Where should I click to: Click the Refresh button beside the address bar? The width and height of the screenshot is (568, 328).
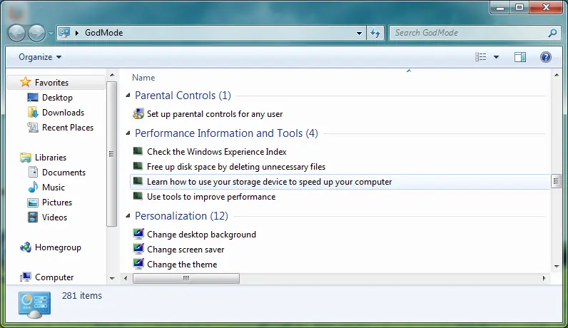pos(375,33)
